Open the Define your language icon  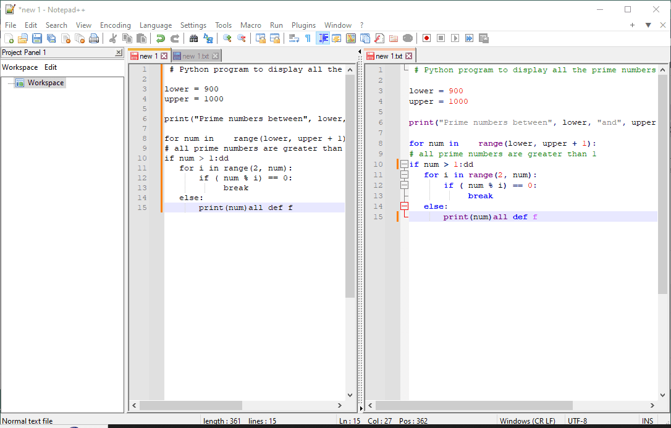[x=337, y=38]
